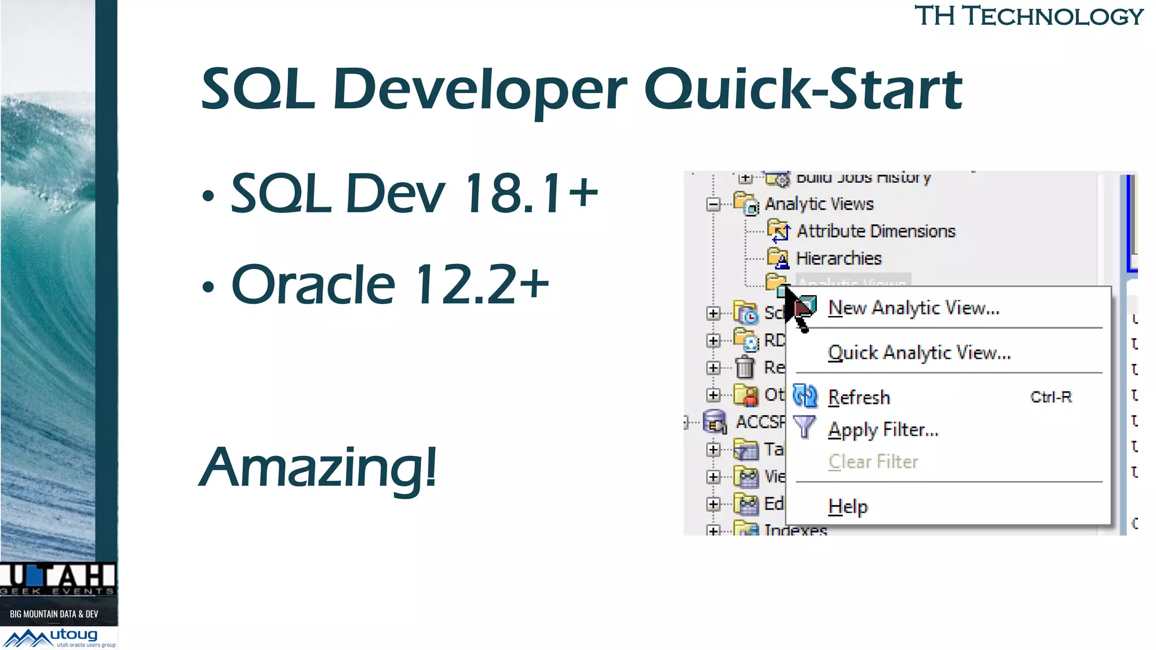Viewport: 1156px width, 650px height.
Task: Expand the Ot tree node
Action: point(713,395)
